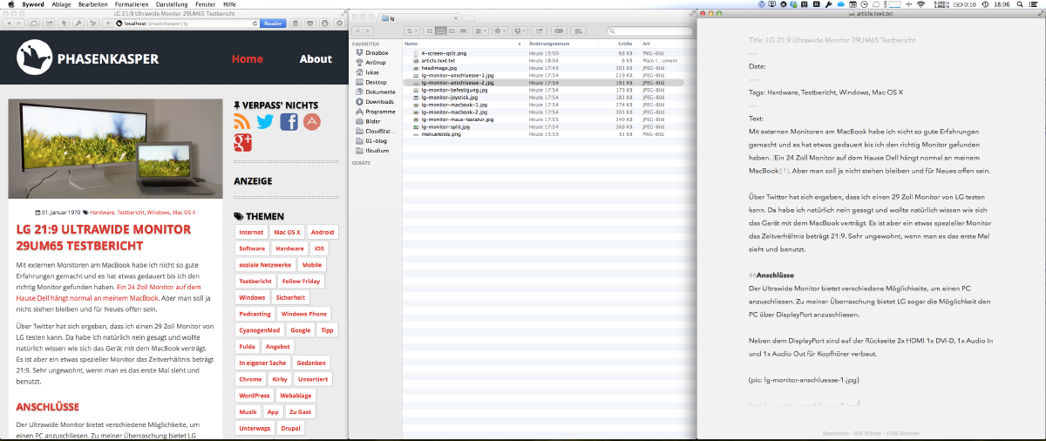Image resolution: width=1046 pixels, height=441 pixels.
Task: Click the add bookmark plus button in Safari
Action: pos(108,24)
